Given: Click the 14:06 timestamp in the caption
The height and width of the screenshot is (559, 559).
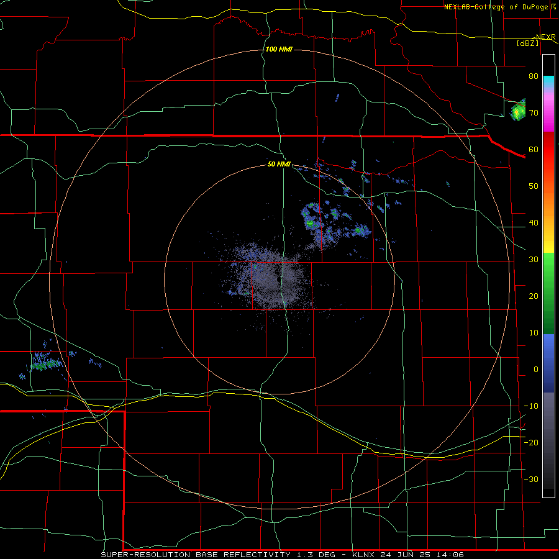Looking at the screenshot, I should pos(452,555).
